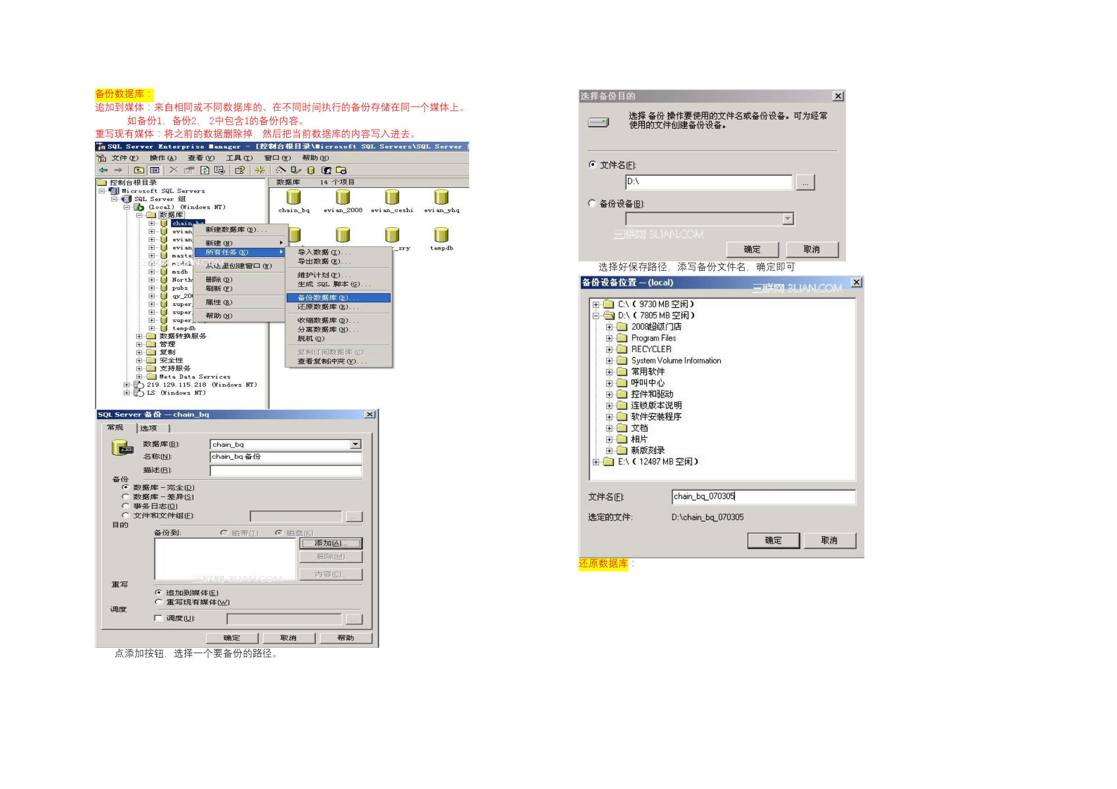Select the 追加到媒体 radio button

click(x=158, y=592)
